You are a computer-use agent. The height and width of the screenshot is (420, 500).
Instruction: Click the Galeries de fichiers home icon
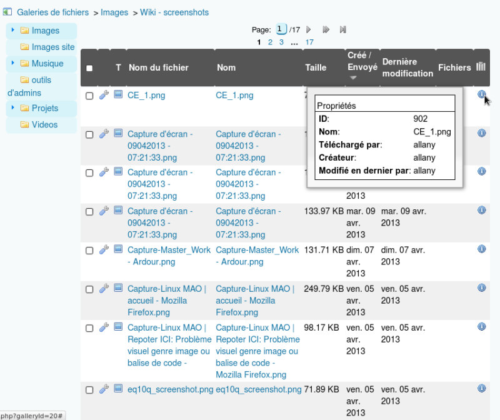[x=8, y=12]
